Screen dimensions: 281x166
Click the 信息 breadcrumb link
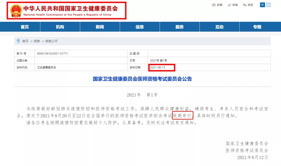[37, 41]
